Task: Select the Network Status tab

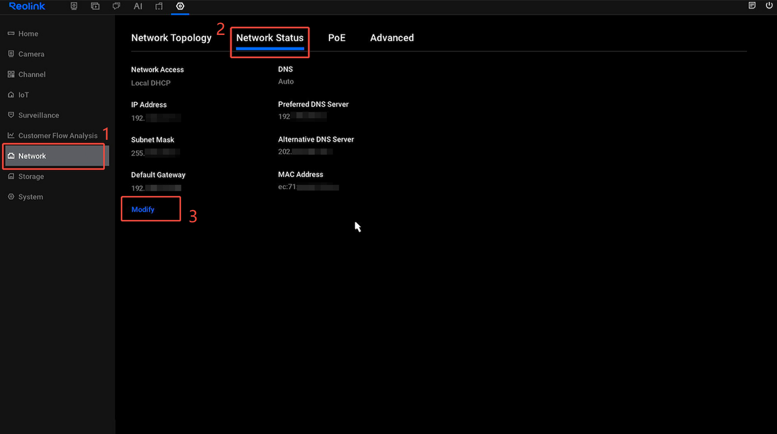Action: click(x=270, y=38)
